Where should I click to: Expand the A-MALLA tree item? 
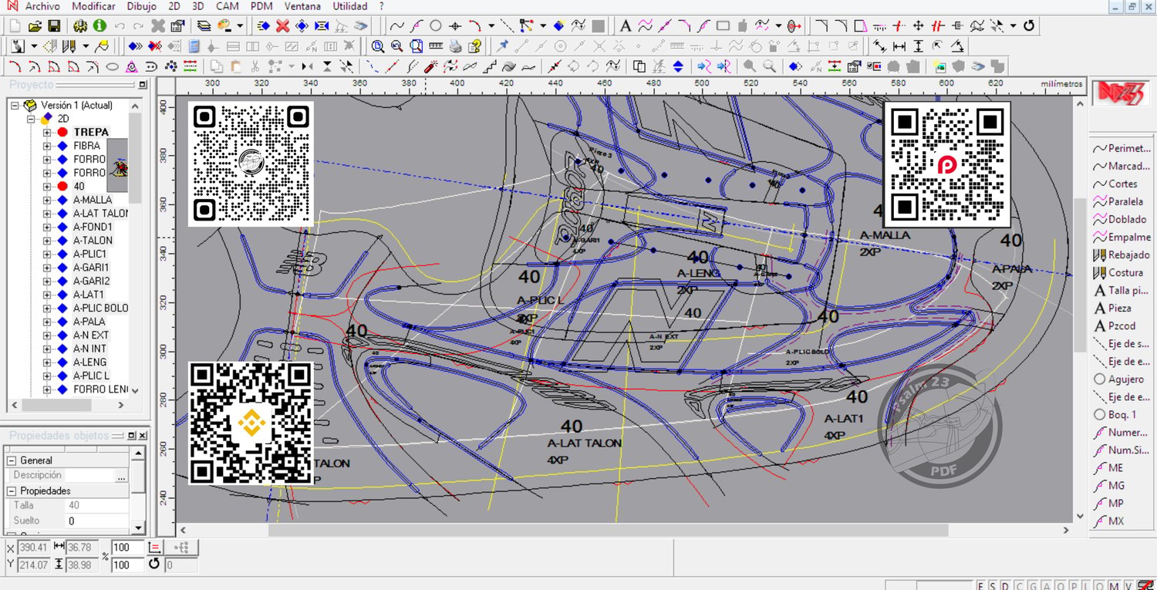47,200
